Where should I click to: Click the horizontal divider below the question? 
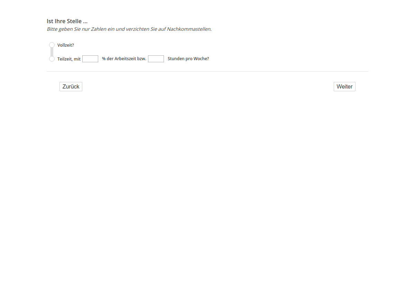click(207, 71)
